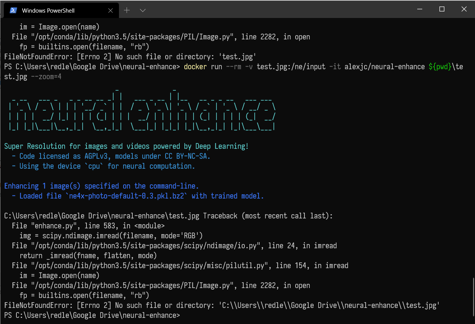Expand the new tab profile dropdown

(x=143, y=10)
